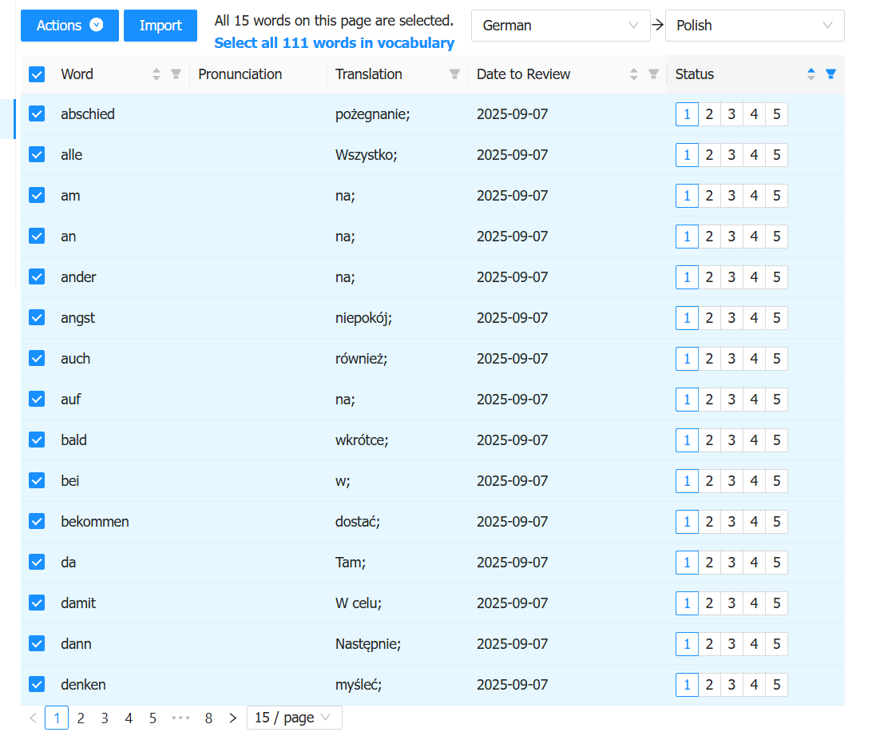Viewport: 880px width, 732px height.
Task: Set am status to 2
Action: point(709,196)
